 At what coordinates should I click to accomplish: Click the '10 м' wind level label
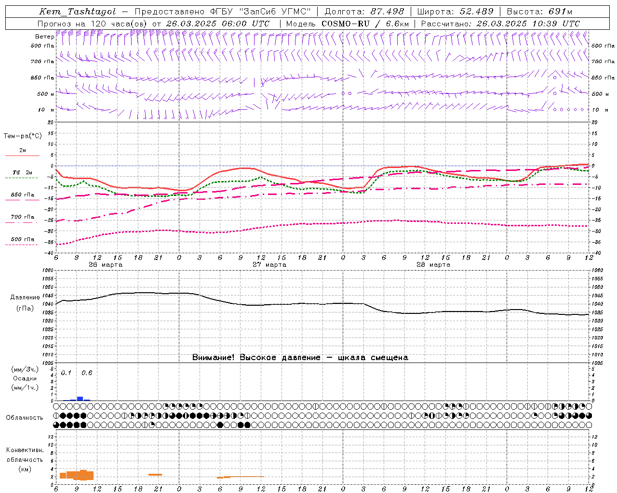(x=46, y=110)
